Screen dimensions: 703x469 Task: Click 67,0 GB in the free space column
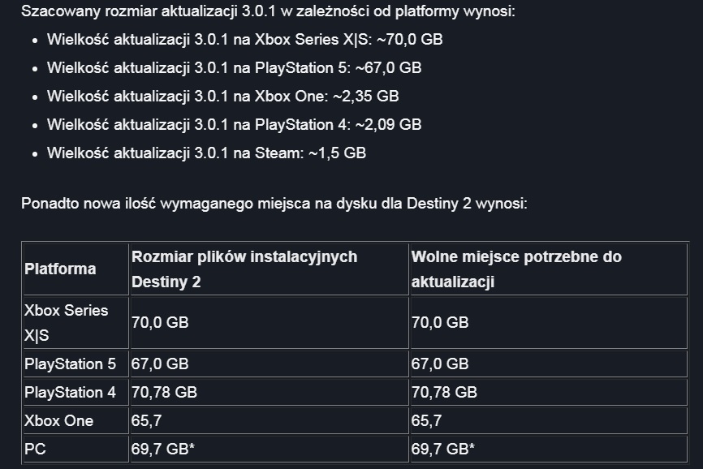pos(440,364)
